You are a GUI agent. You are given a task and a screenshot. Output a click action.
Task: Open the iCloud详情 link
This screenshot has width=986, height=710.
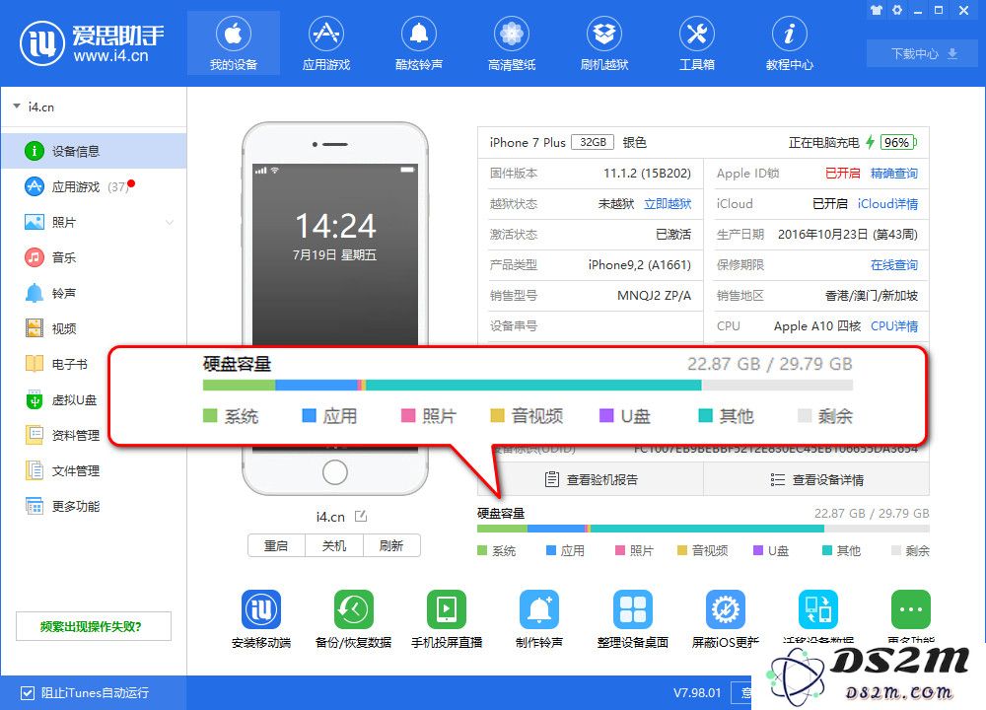(x=887, y=204)
